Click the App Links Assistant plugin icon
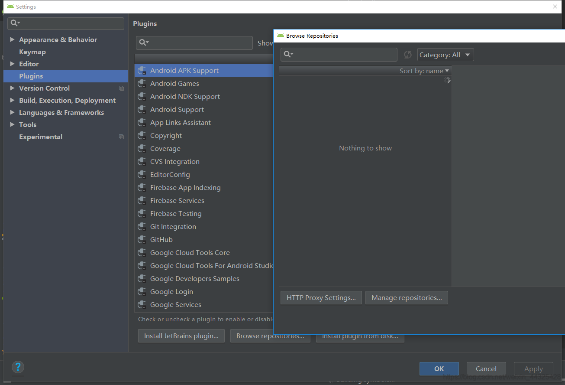This screenshot has height=385, width=565. [142, 123]
